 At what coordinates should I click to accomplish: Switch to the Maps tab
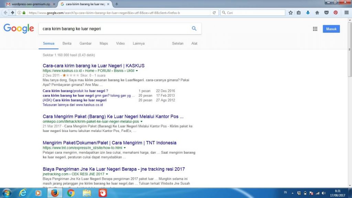tap(104, 43)
